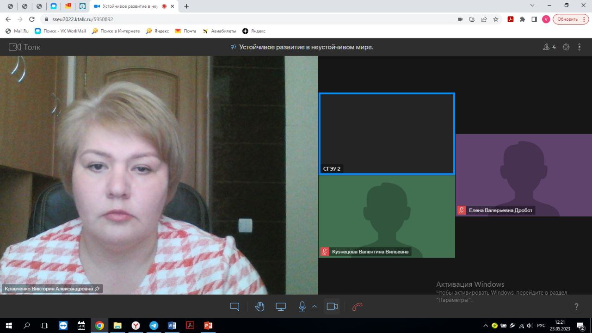Open the Яндекс bookmark with black icon
The height and width of the screenshot is (333, 592).
coord(254,31)
